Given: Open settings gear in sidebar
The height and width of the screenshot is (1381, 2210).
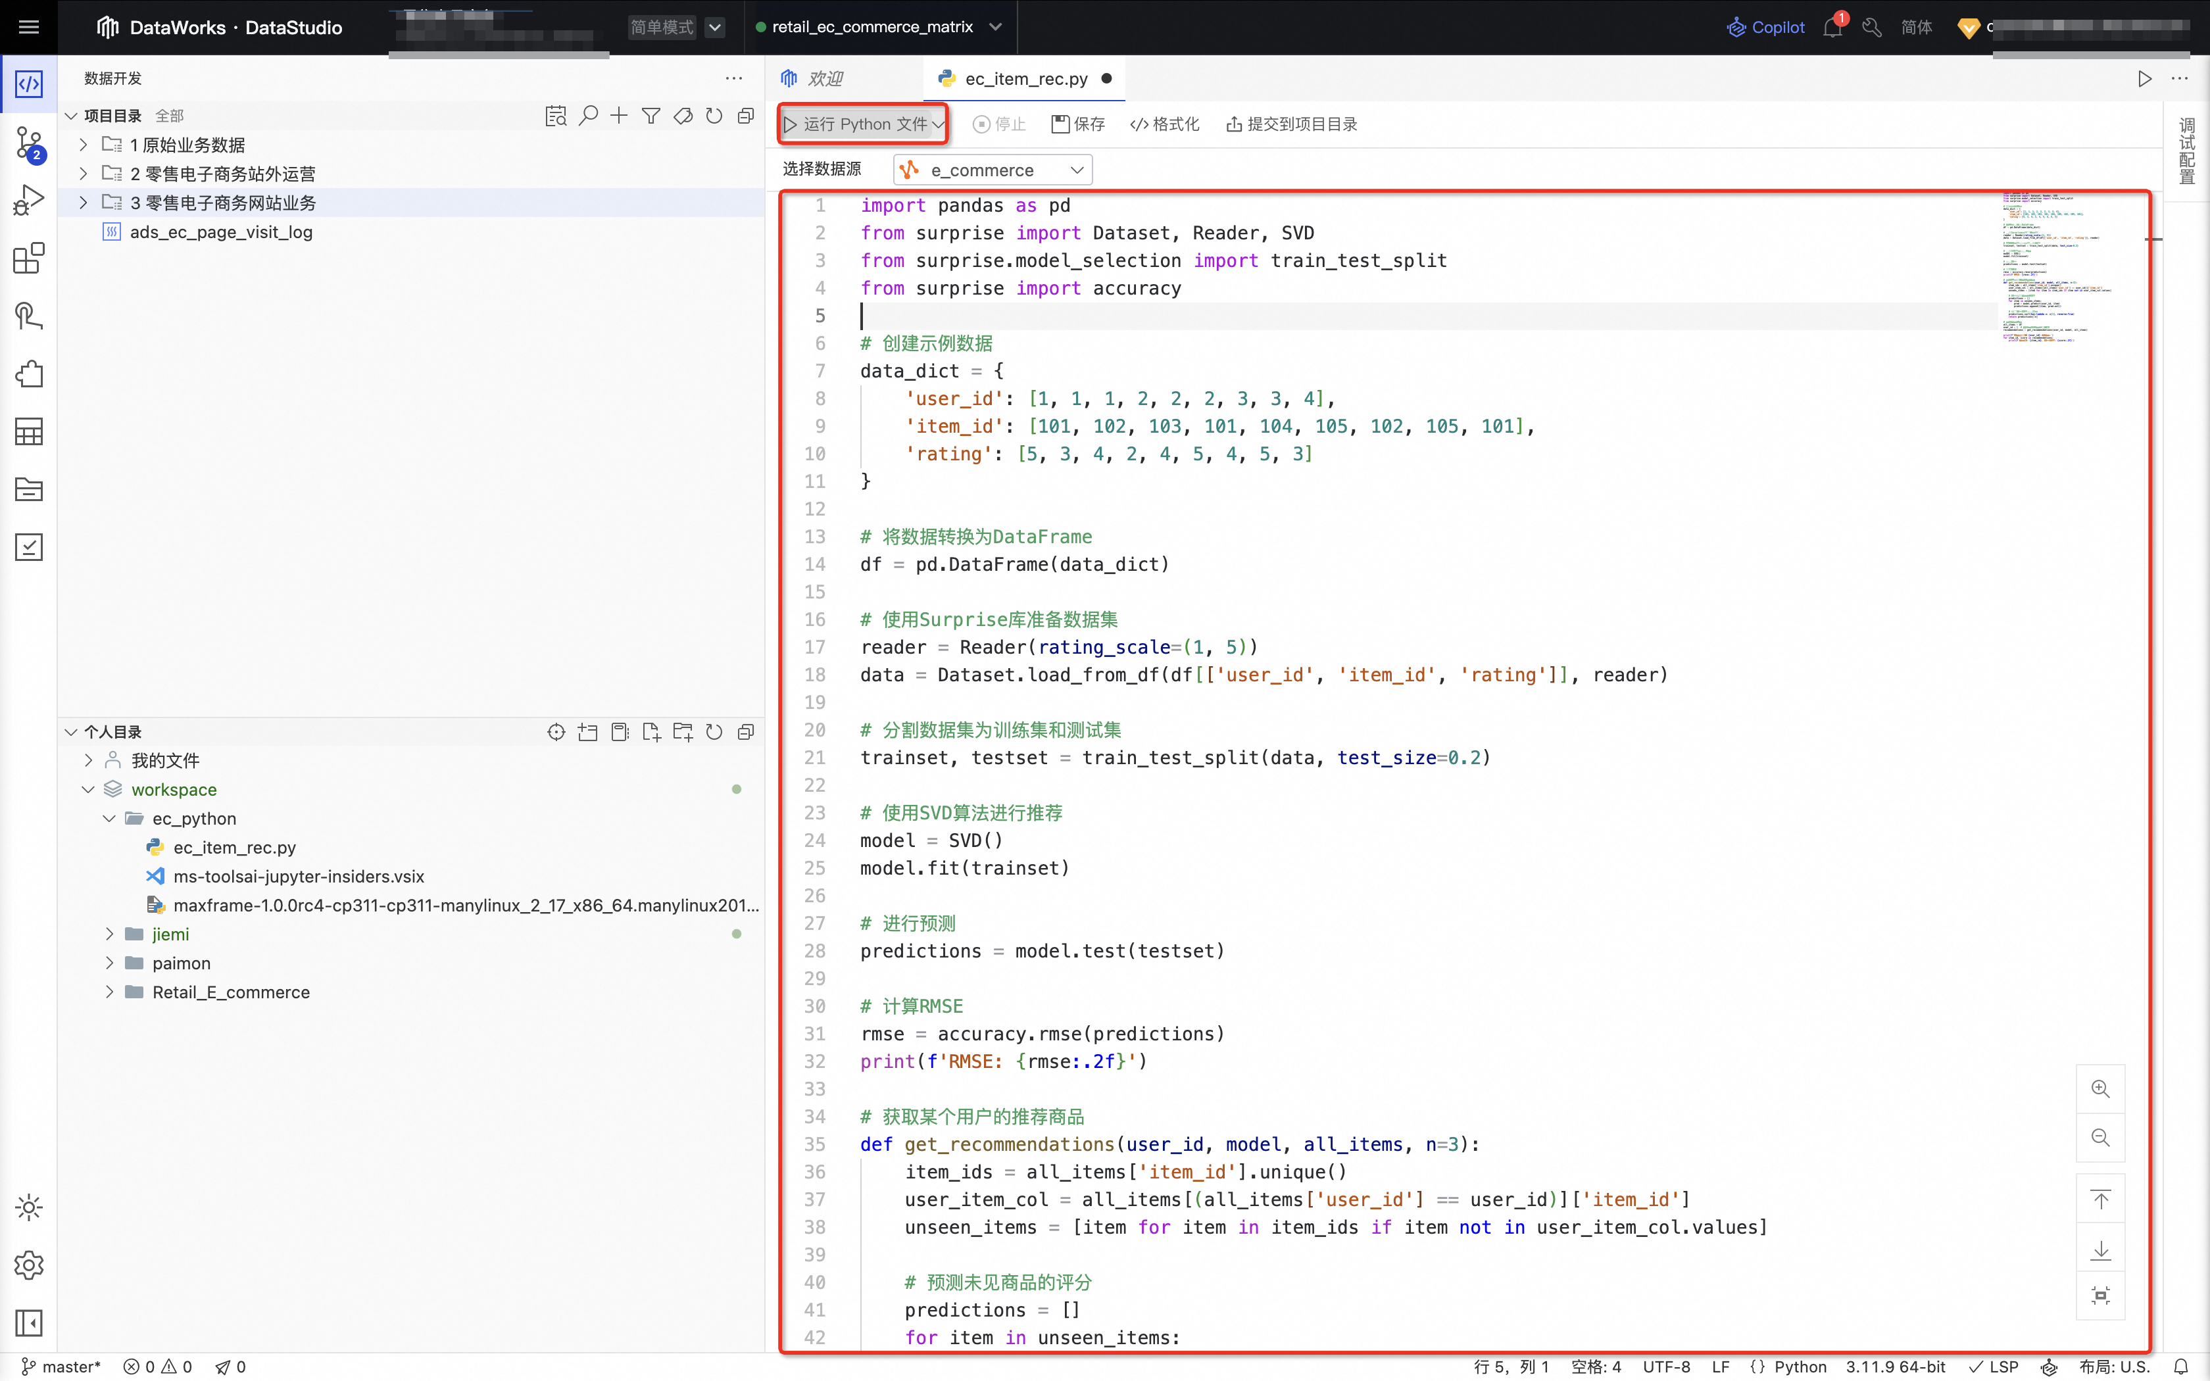Looking at the screenshot, I should coord(28,1265).
